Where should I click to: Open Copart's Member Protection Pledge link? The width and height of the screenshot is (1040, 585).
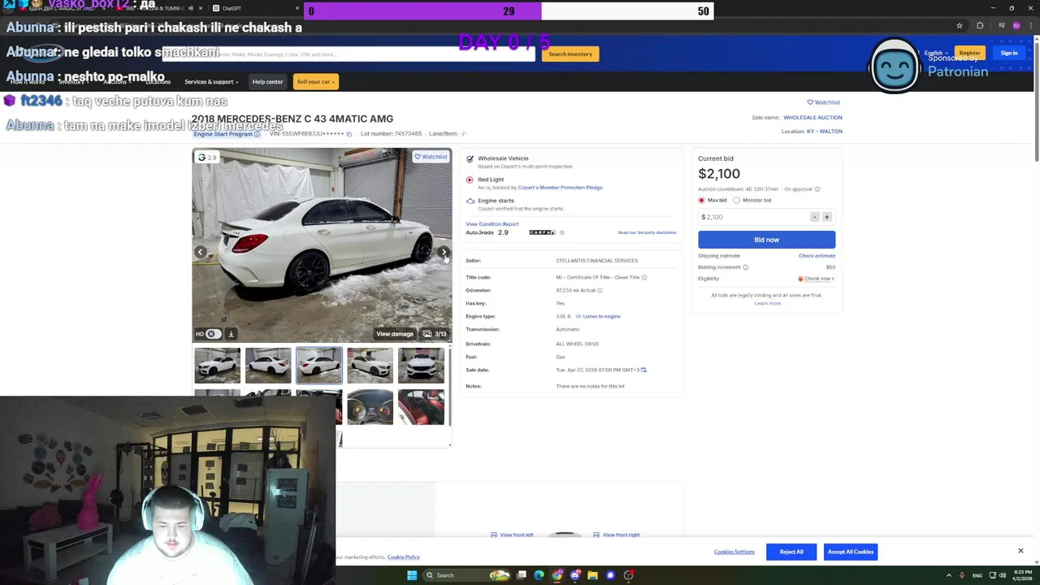[560, 188]
